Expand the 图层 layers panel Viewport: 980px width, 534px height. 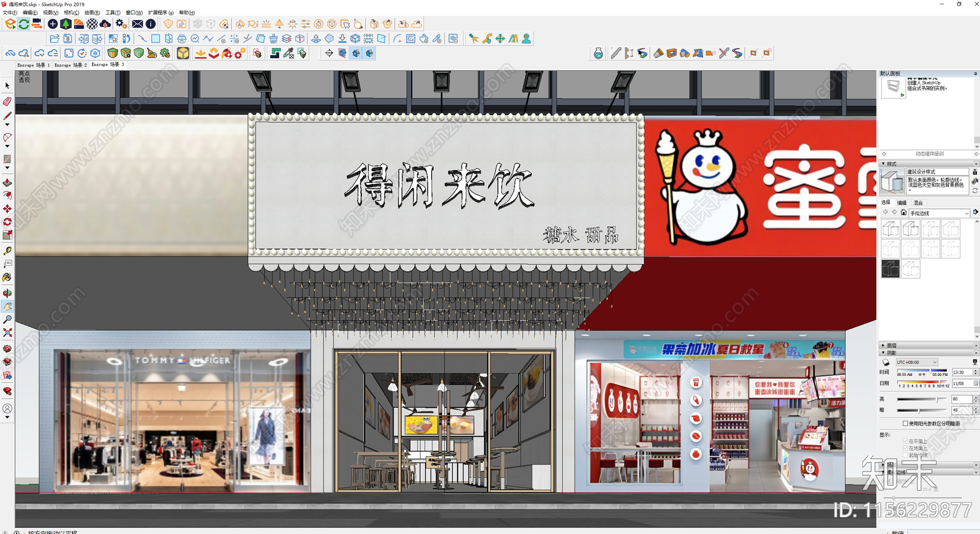[x=883, y=345]
